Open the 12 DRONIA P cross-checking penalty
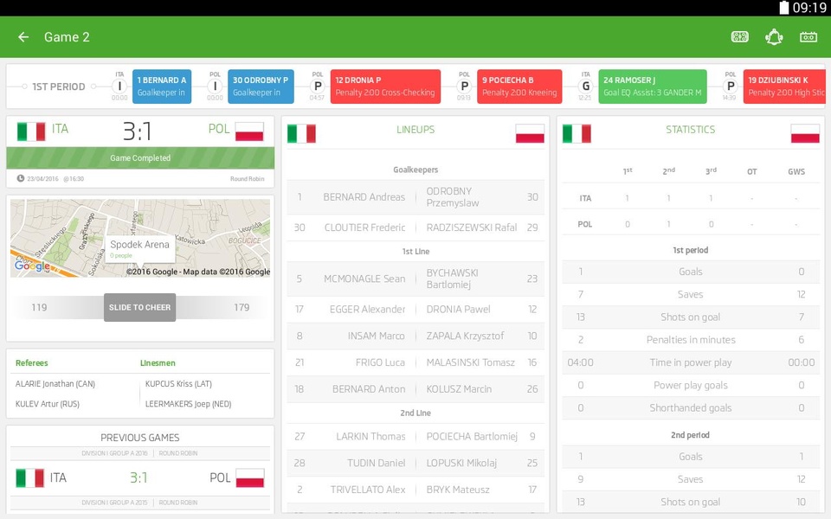Viewport: 831px width, 519px height. (x=385, y=86)
